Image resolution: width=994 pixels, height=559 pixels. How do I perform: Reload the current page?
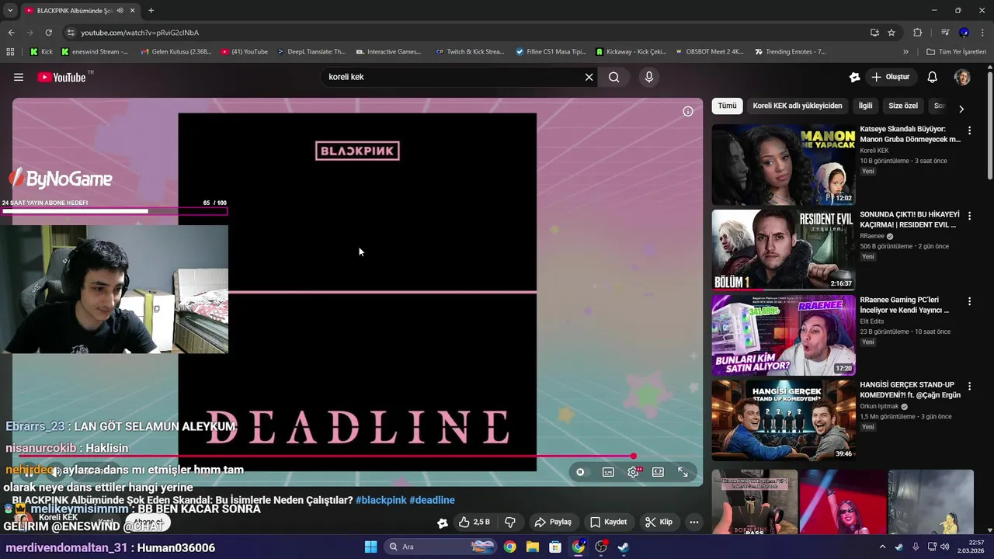[48, 33]
